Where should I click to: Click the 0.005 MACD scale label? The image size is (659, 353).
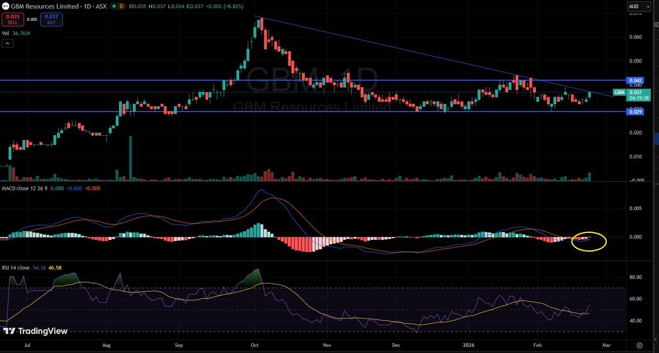tap(634, 209)
